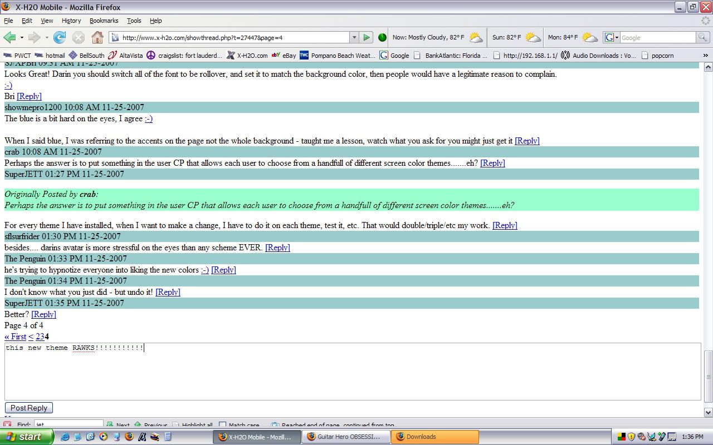Open the Bookmarks menu
The image size is (713, 445).
click(x=104, y=21)
